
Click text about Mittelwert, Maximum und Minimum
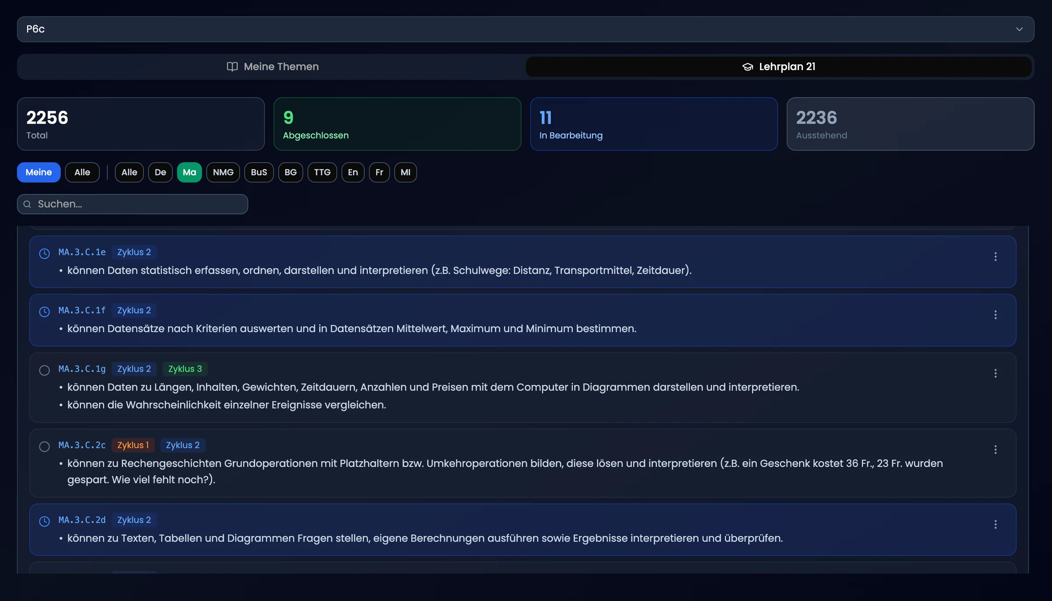coord(352,329)
